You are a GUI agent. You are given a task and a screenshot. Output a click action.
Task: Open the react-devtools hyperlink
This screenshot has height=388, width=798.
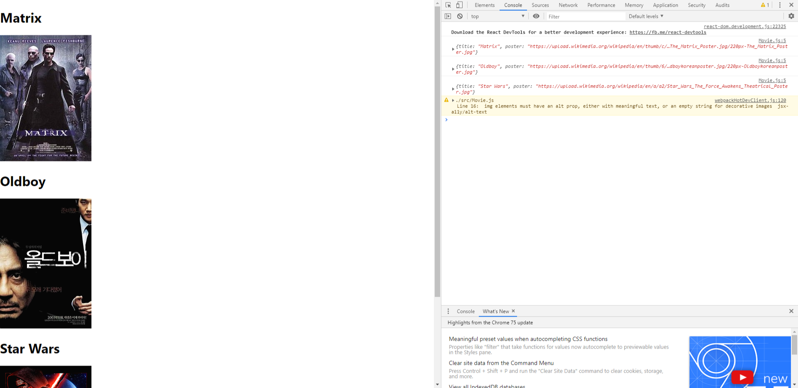coord(667,32)
